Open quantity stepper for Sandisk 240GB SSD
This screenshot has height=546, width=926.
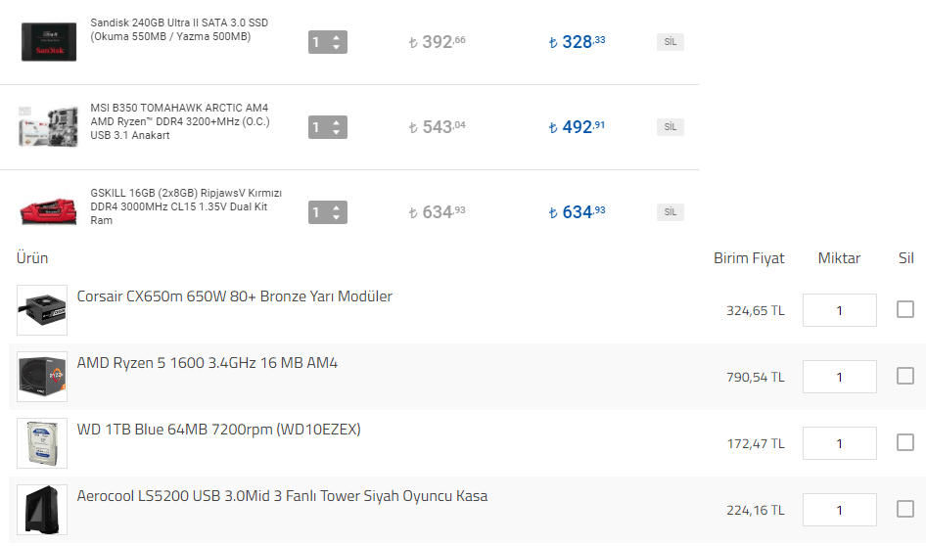click(328, 42)
